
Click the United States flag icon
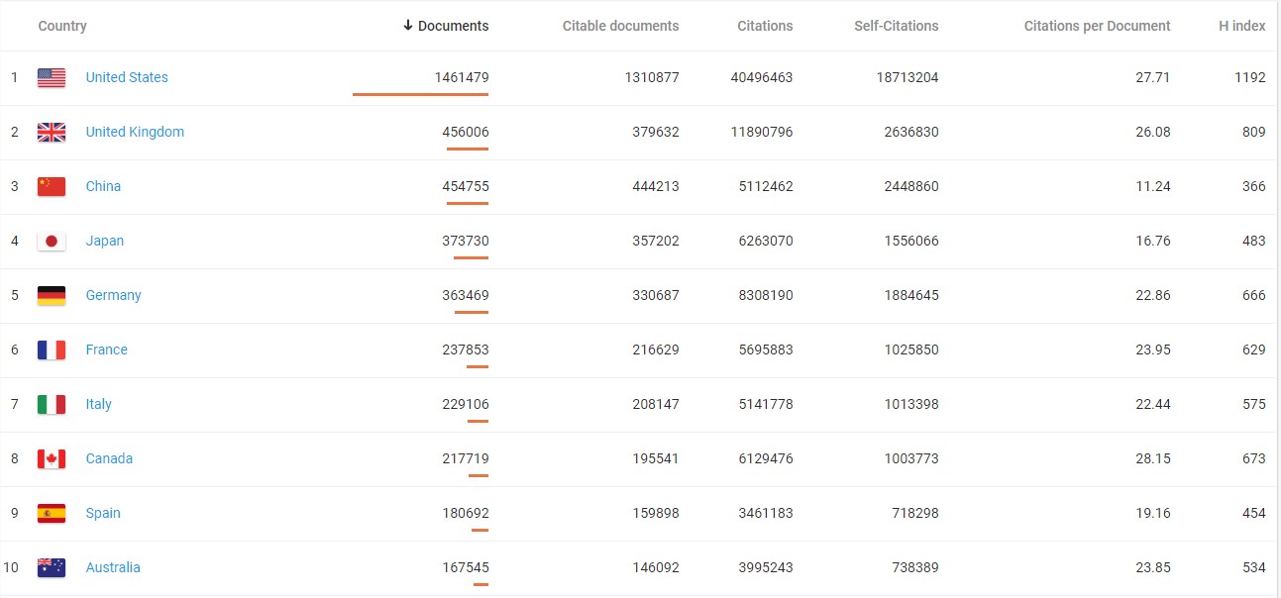click(x=52, y=78)
